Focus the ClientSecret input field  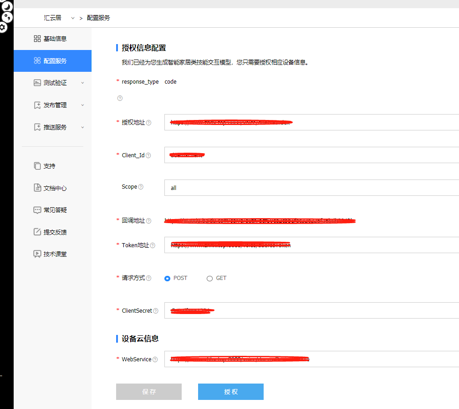pyautogui.click(x=311, y=310)
